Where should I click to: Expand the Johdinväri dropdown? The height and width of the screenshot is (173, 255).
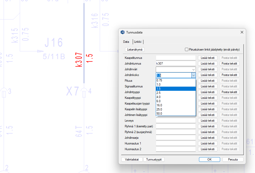tap(193, 70)
